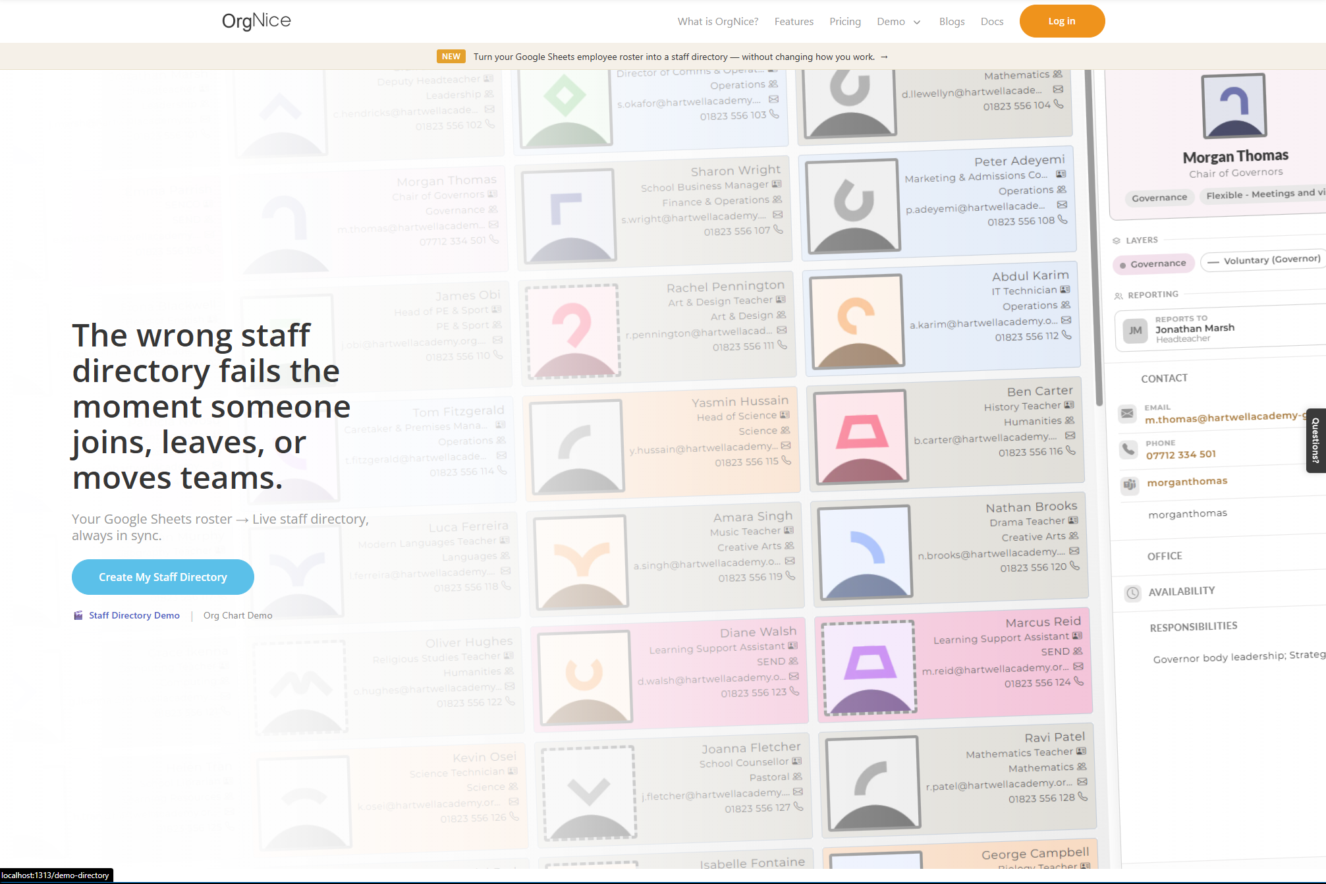The image size is (1326, 884).
Task: Open the Google Sheets roster announcement link
Action: [x=680, y=57]
